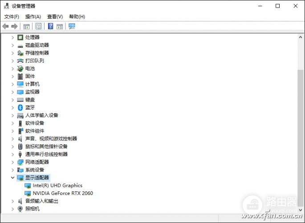
Task: Minimize the Device Manager window
Action: tap(260, 6)
